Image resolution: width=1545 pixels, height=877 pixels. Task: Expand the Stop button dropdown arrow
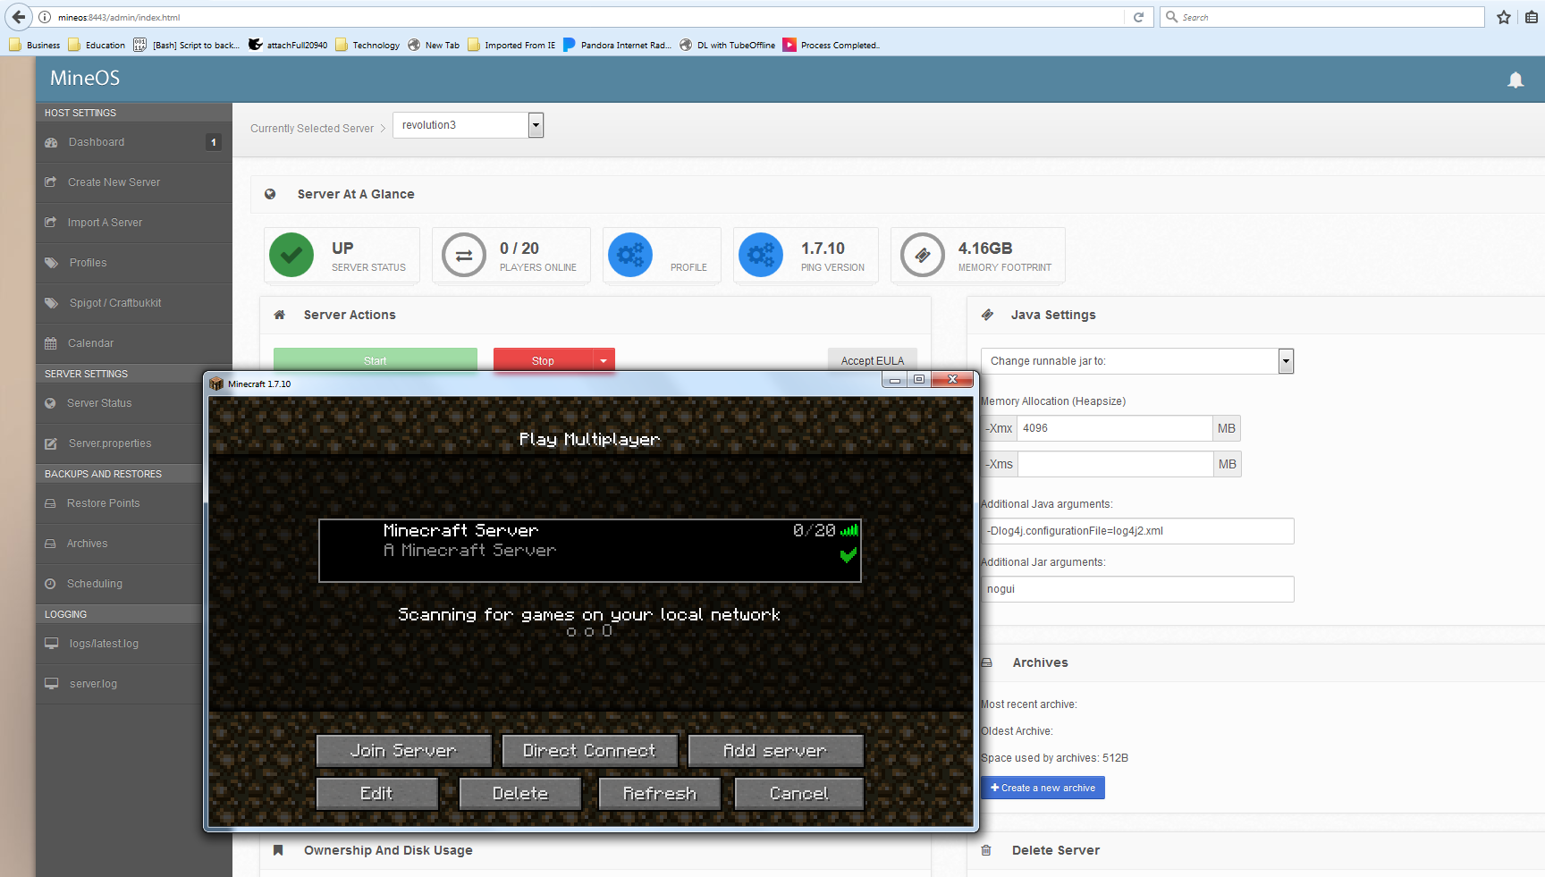[604, 360]
